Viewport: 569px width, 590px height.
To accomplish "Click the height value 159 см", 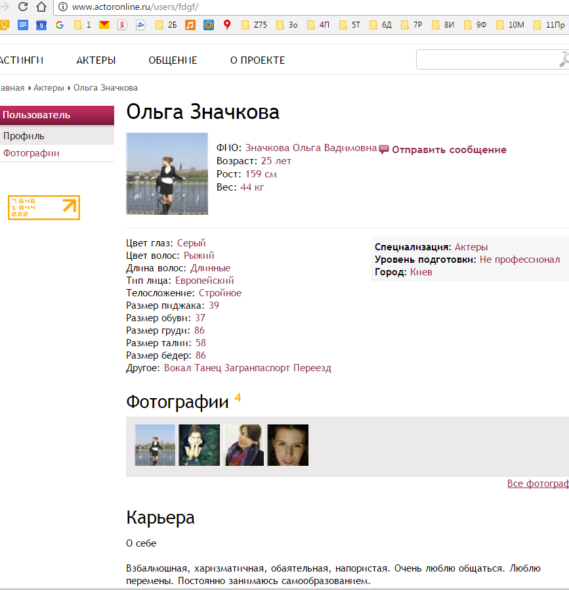I will point(261,174).
